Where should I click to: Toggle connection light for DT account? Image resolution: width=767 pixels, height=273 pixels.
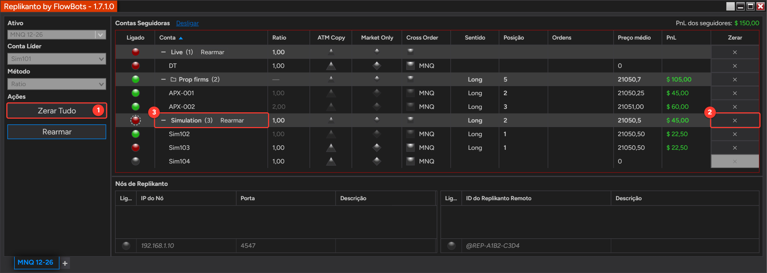(x=136, y=65)
